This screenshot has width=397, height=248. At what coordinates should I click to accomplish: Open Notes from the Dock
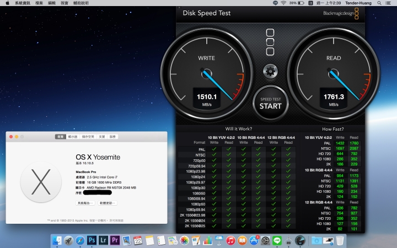(149, 240)
